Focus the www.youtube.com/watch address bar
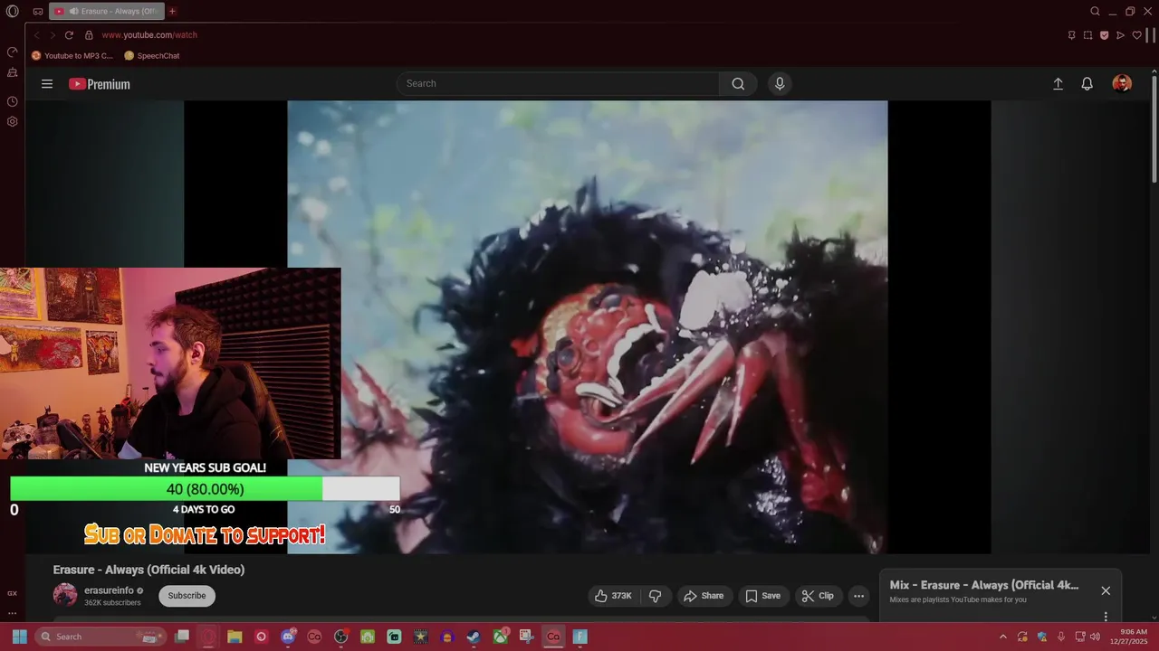Viewport: 1159px width, 651px height. click(x=149, y=35)
